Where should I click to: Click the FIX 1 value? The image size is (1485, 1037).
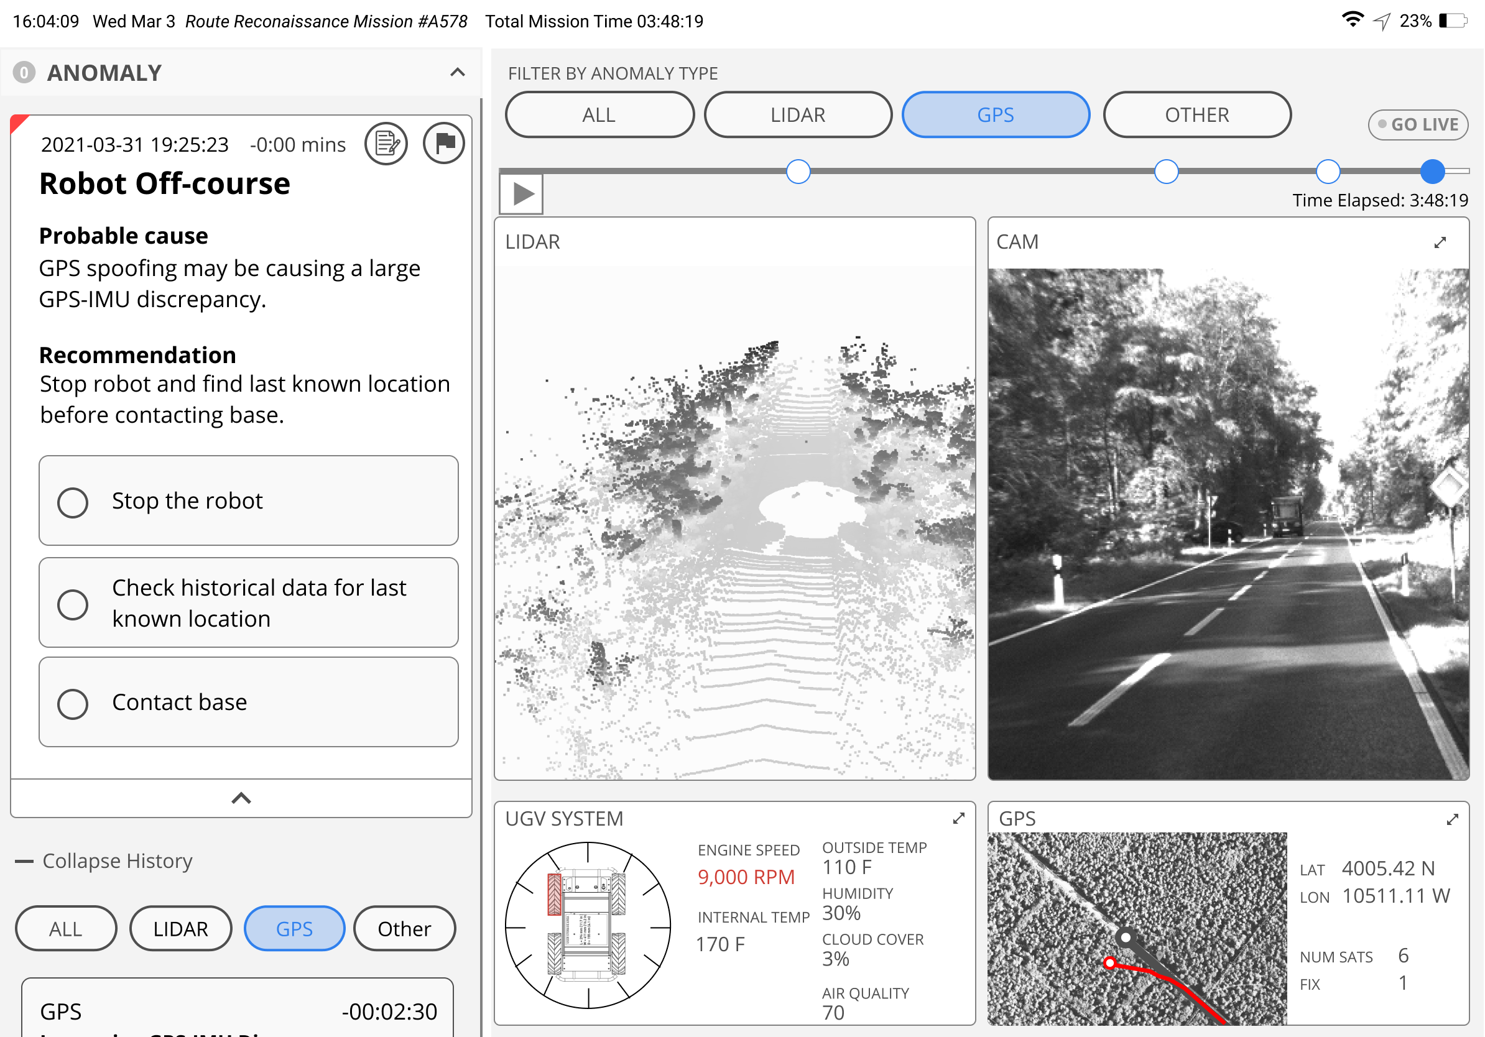point(1403,984)
